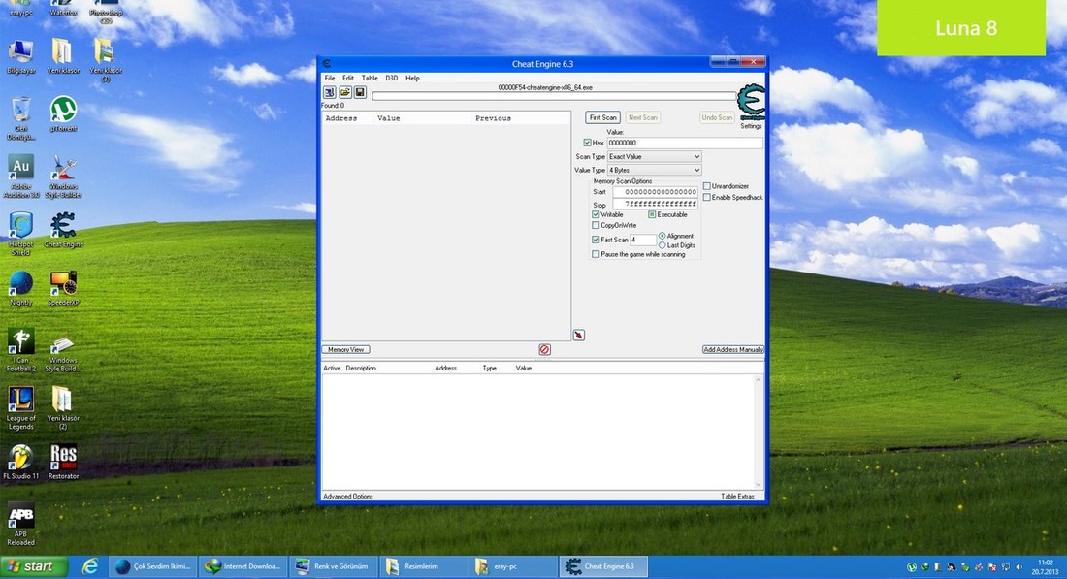Click the red clear address list icon
Viewport: 1067px width, 579px height.
pos(544,350)
